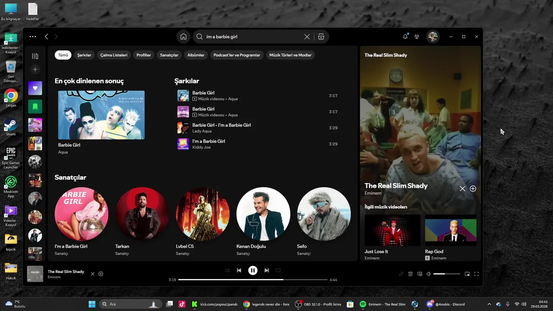Open the green bookmark Episodes tile
The width and height of the screenshot is (553, 311).
click(35, 106)
